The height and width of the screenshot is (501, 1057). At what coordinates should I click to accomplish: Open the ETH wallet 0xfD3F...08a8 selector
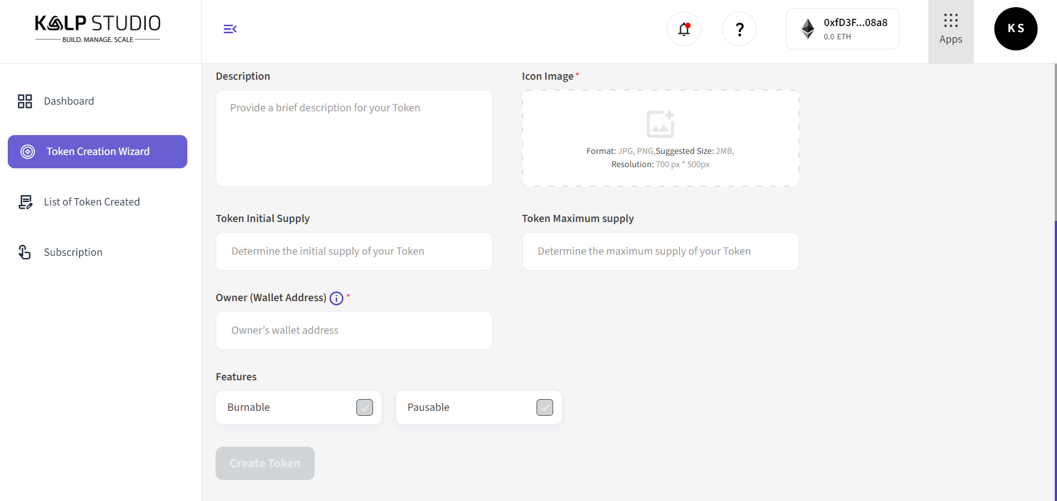coord(842,29)
